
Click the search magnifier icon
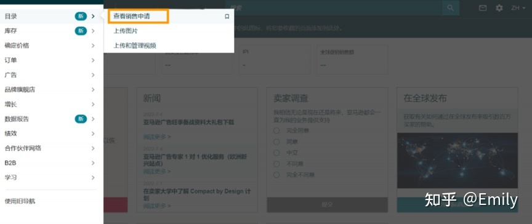point(450,7)
